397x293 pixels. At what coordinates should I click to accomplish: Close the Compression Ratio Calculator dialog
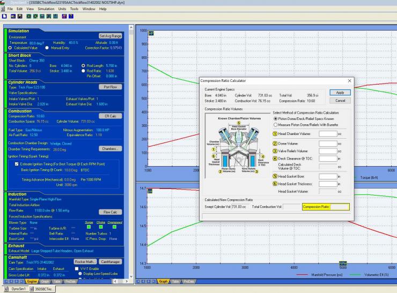349,81
